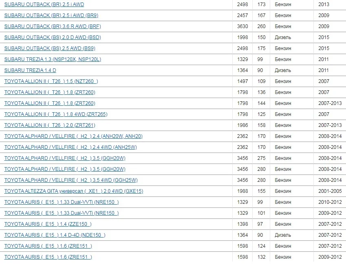Viewport: 346px width, 264px height.
Task: Click the 260 horsepower cell
Action: (x=261, y=26)
